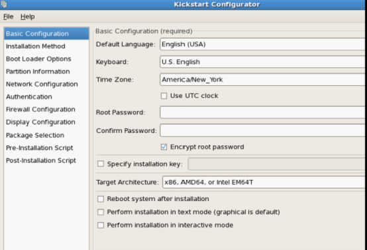Click the Confirm Password label
This screenshot has height=250, width=367.
127,130
